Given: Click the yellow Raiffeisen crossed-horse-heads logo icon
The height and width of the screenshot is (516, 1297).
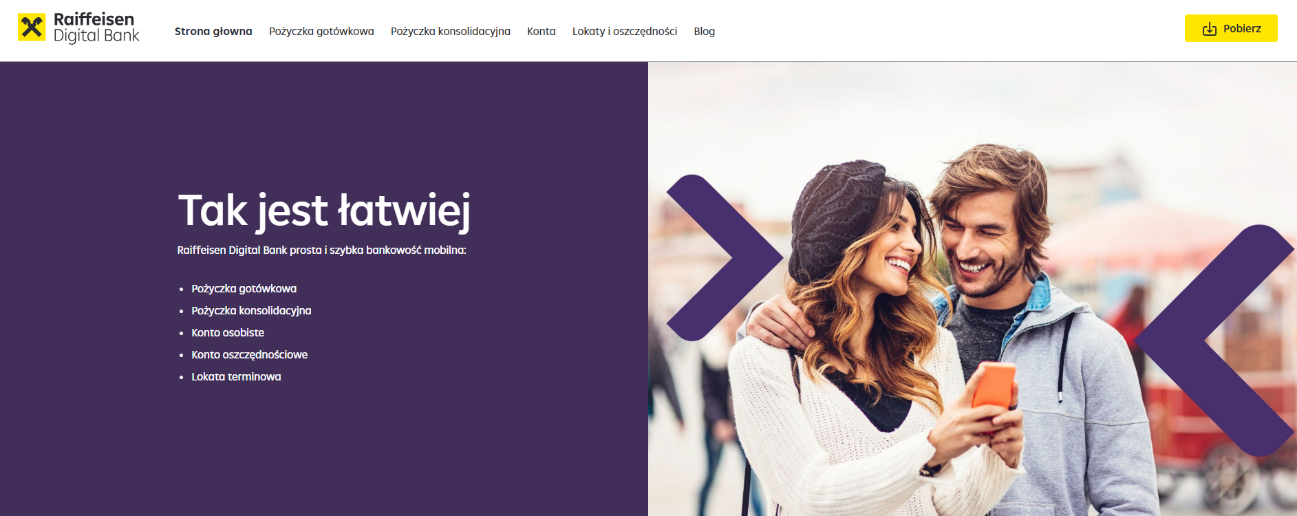Looking at the screenshot, I should point(32,28).
